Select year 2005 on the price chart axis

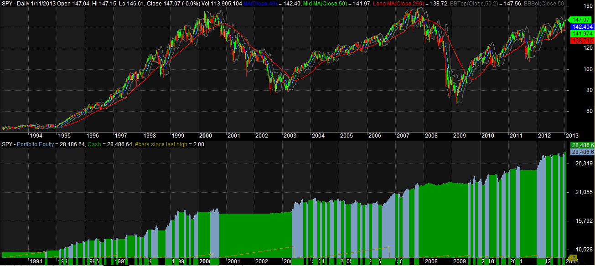coord(347,136)
